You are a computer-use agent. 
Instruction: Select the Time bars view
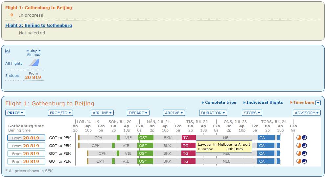pos(304,102)
